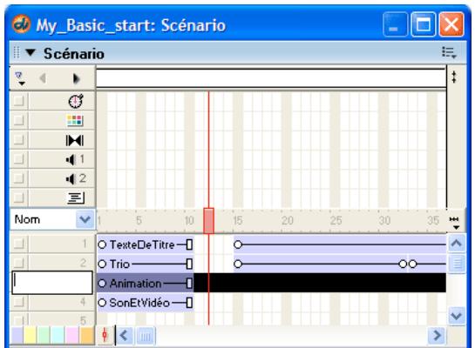The image size is (475, 348).
Task: Toggle mute box for Script channel
Action: click(18, 197)
